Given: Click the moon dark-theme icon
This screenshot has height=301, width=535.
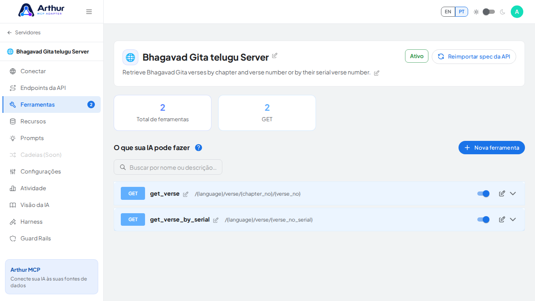Looking at the screenshot, I should pyautogui.click(x=502, y=12).
